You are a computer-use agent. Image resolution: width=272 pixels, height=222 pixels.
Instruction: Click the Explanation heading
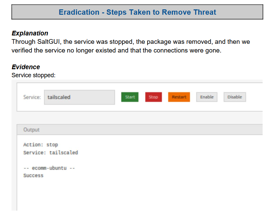(x=30, y=33)
